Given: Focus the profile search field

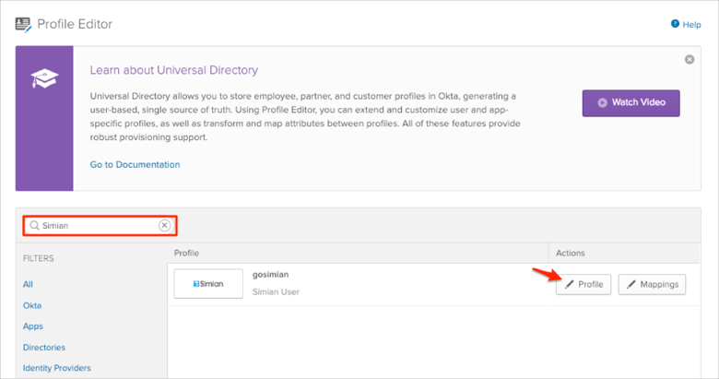Looking at the screenshot, I should pos(97,225).
